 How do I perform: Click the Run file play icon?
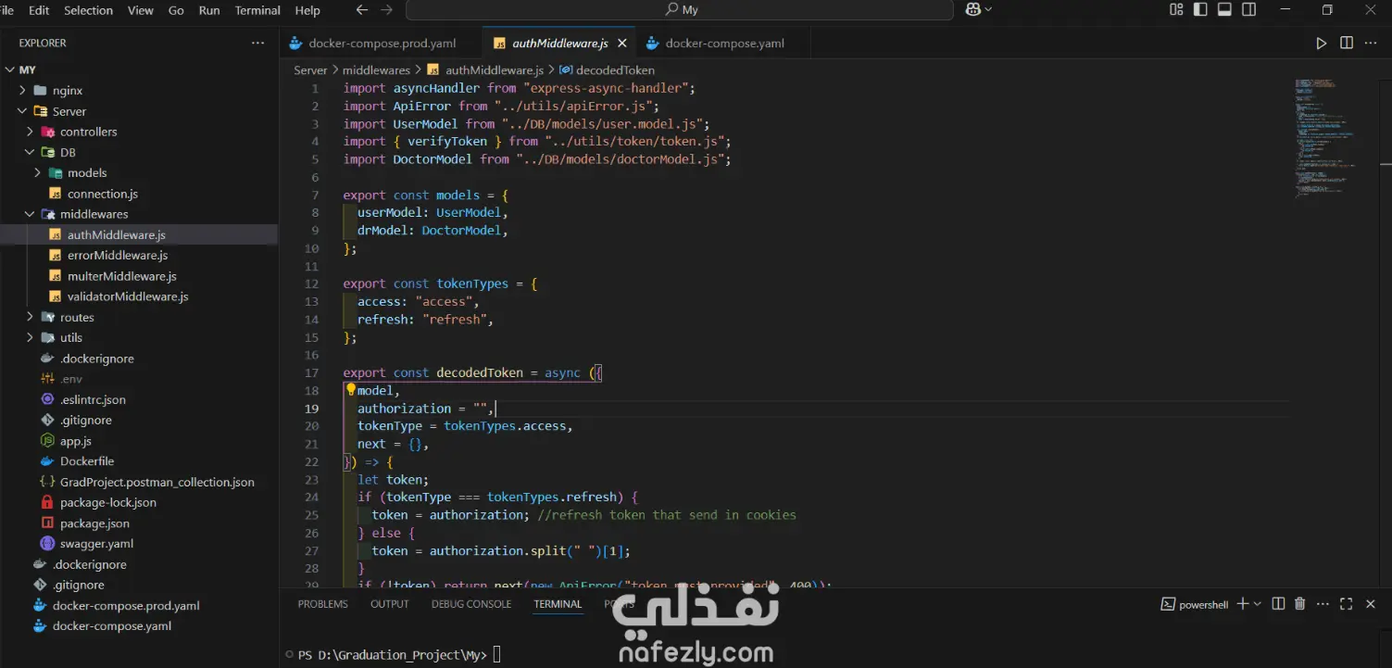(x=1322, y=43)
